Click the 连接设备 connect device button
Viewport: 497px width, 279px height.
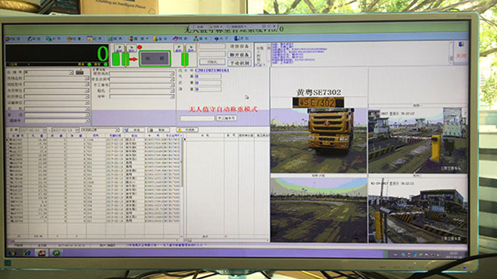click(x=239, y=46)
